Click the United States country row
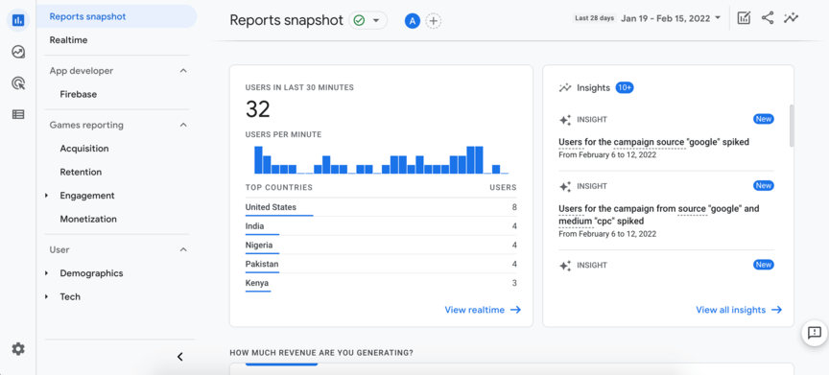 (381, 207)
